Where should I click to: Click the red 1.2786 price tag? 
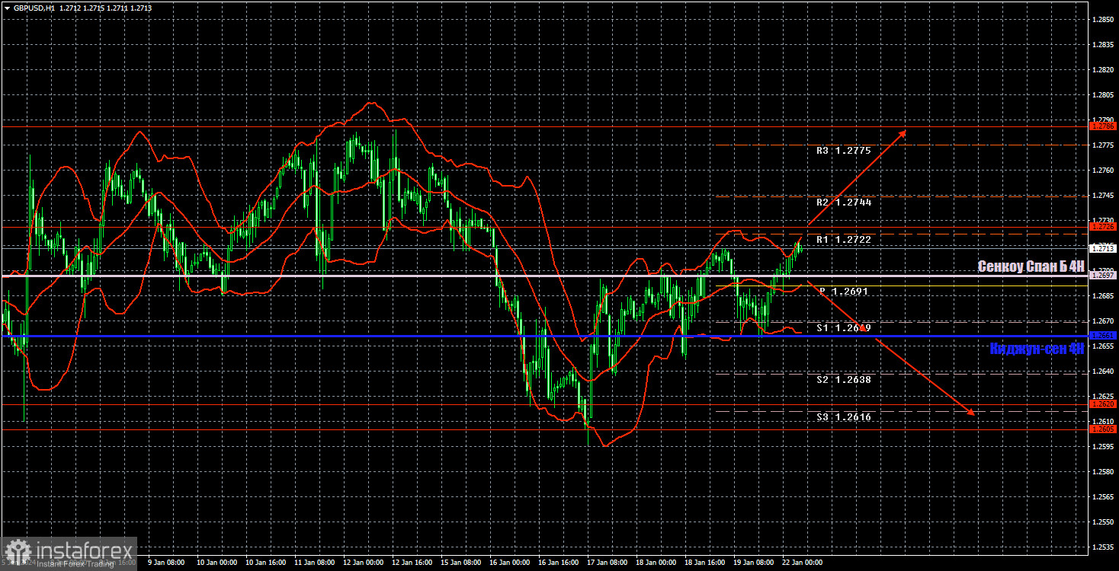tap(1103, 126)
